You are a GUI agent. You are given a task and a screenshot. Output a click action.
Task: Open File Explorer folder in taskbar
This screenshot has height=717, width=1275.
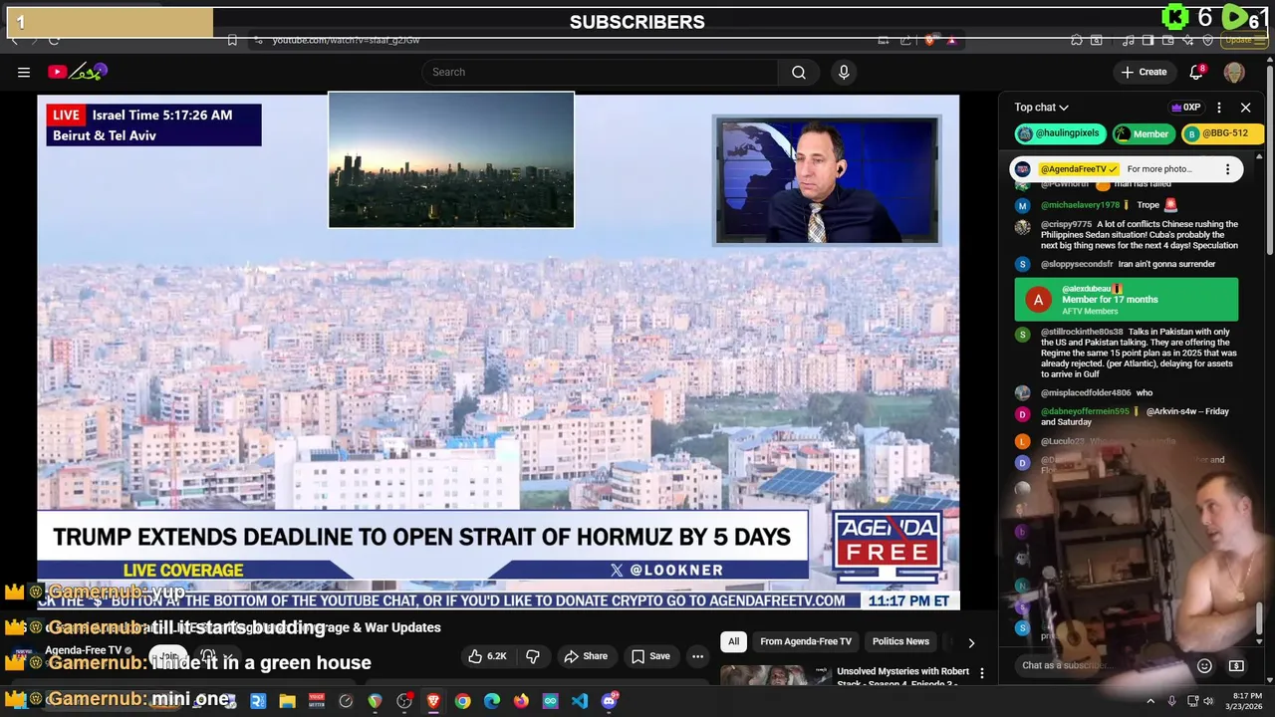pos(288,701)
